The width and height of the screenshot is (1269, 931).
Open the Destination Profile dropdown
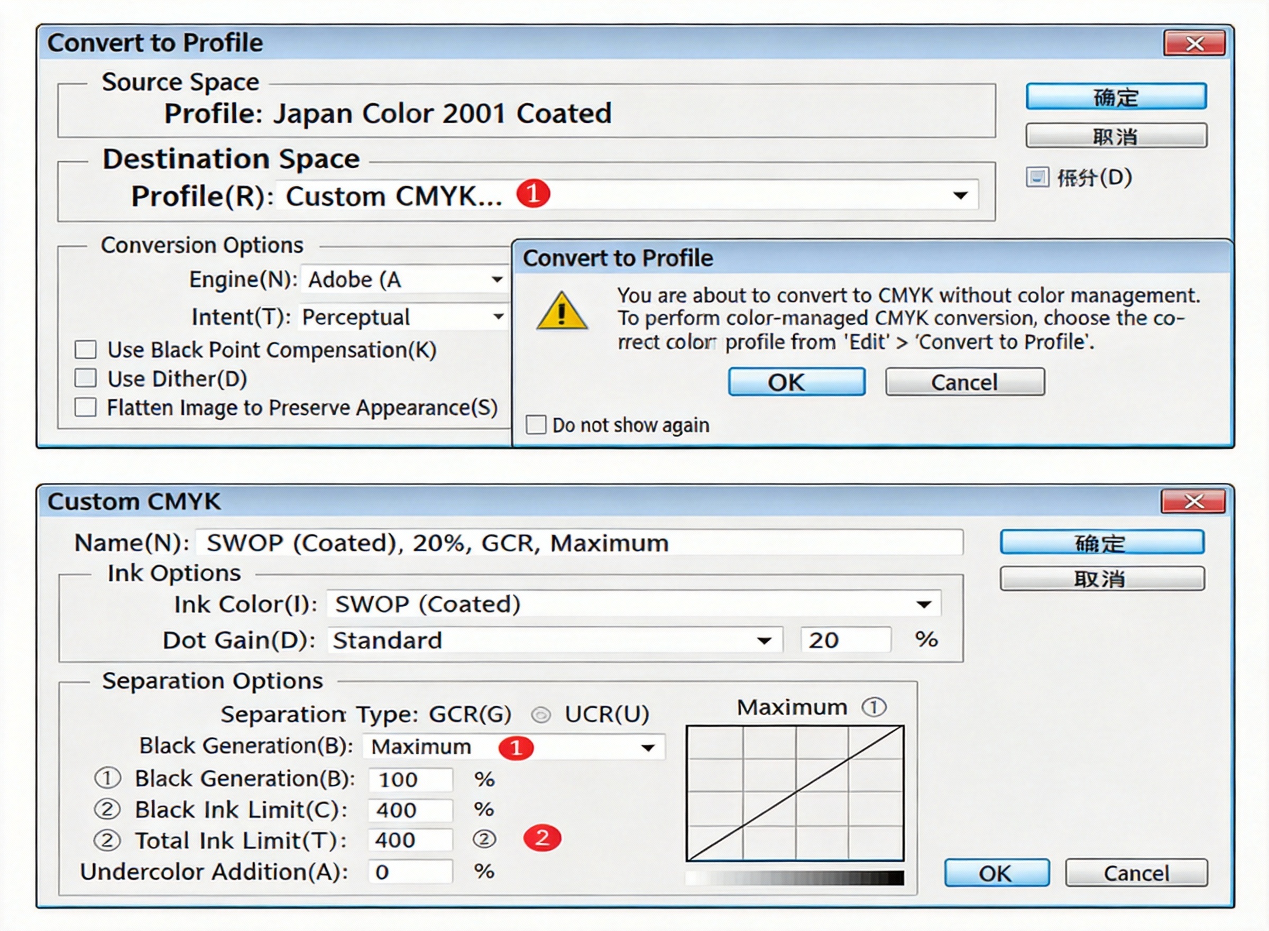tap(960, 196)
